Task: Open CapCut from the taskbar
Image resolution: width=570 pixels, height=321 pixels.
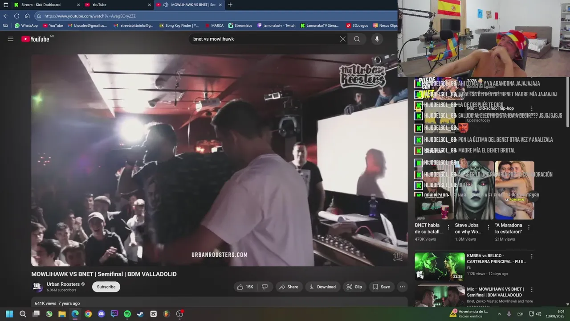Action: click(x=154, y=314)
